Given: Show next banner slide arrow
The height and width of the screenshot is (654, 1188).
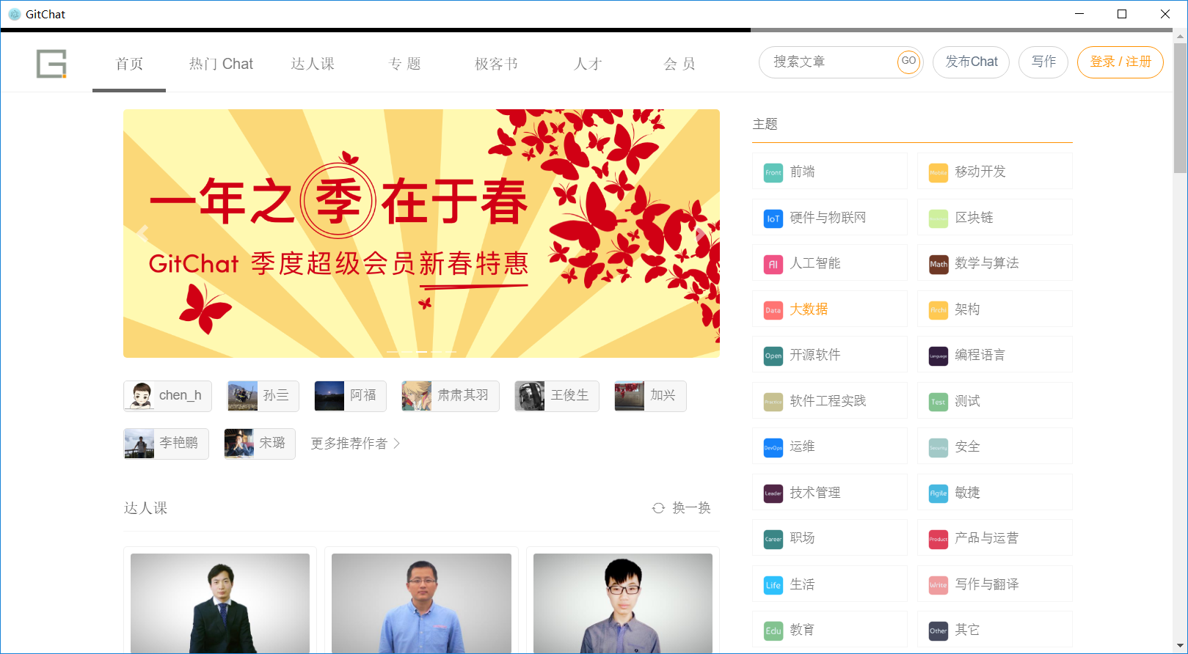Looking at the screenshot, I should coord(701,233).
